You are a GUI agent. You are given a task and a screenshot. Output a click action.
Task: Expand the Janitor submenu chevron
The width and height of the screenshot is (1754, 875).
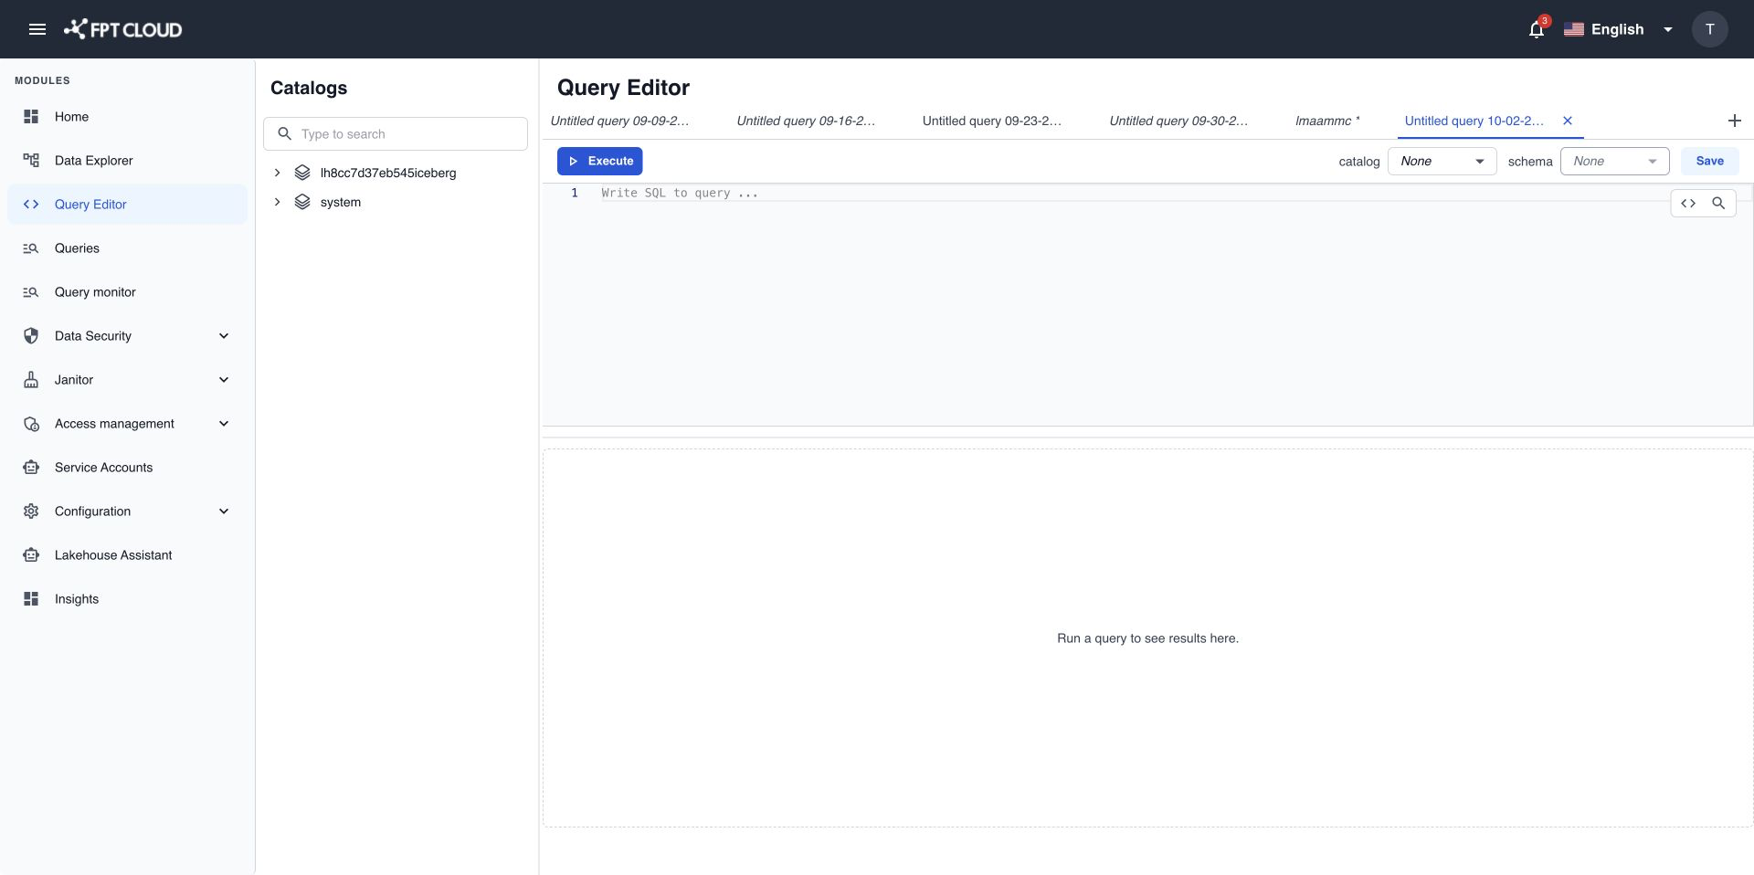click(x=224, y=380)
